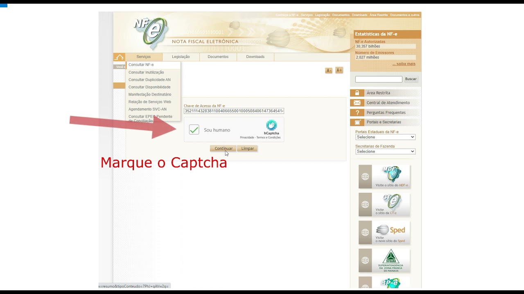
Task: Open Portais e Secretarias sidebar link
Action: [x=384, y=122]
